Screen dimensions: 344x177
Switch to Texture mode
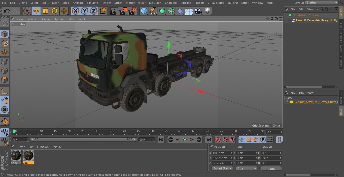[5, 43]
